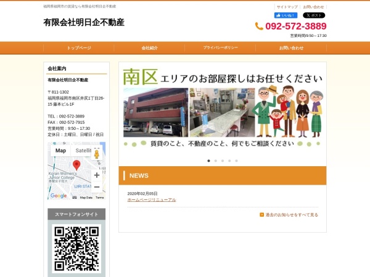Click the site title 有限会社明日企不動産
The image size is (370, 277).
(x=84, y=22)
